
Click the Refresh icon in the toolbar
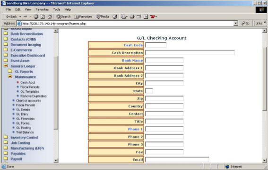pos(43,16)
